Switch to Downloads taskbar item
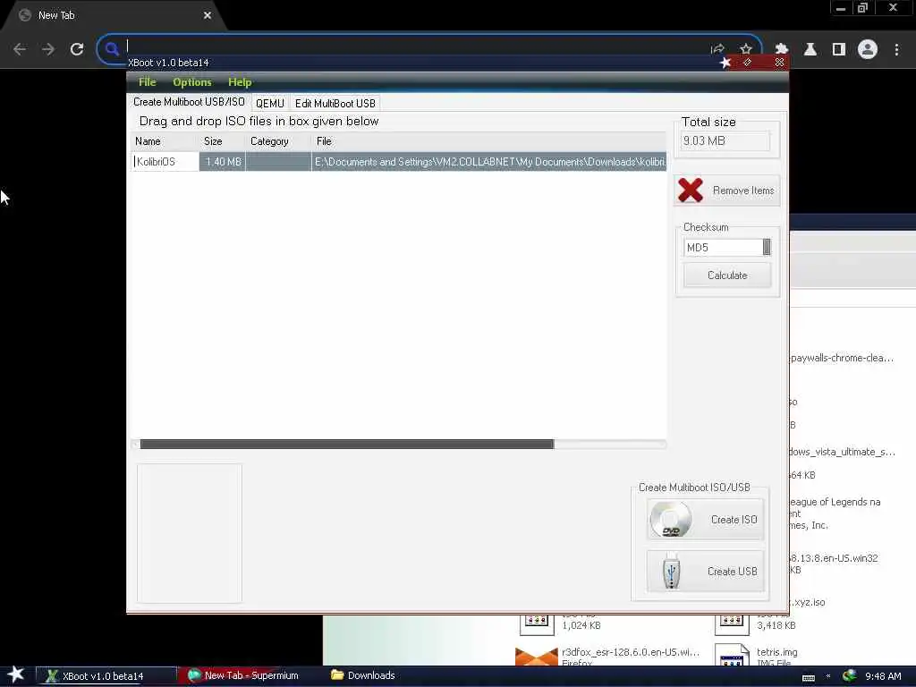This screenshot has width=916, height=687. pos(363,675)
